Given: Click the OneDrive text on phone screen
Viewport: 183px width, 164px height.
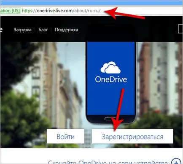Looking at the screenshot, I should tap(111, 79).
